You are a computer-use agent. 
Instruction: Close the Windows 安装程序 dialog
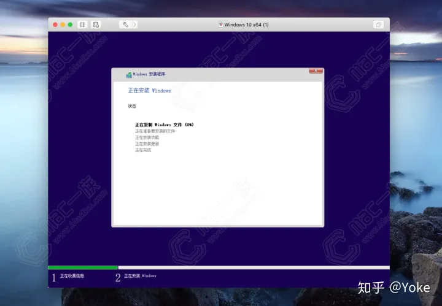pos(316,71)
